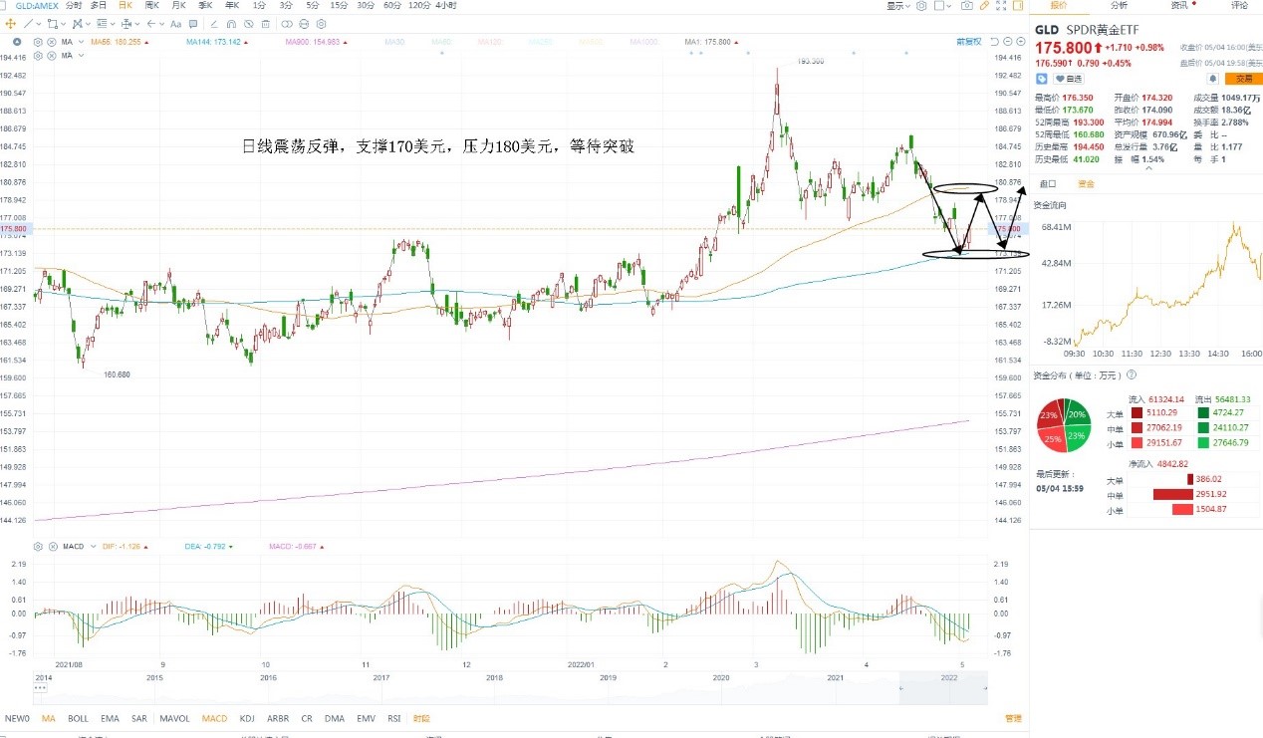Select the 15分 timeframe

pyautogui.click(x=339, y=5)
